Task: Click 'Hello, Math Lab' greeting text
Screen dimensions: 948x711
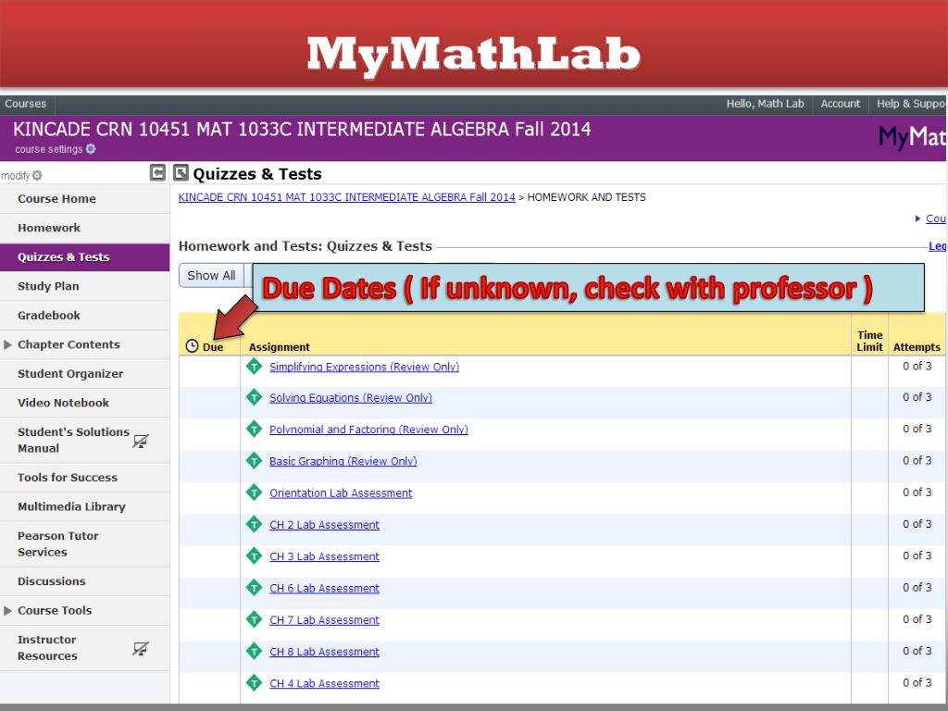Action: [765, 104]
